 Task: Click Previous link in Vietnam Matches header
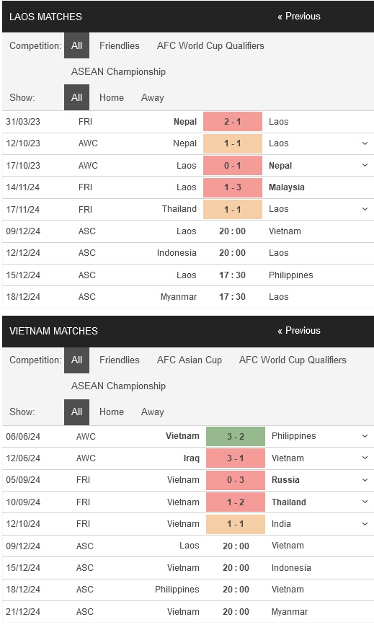(x=299, y=330)
